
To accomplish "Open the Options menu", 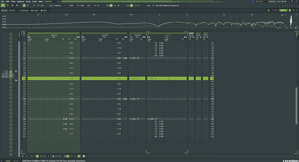I will (21, 1).
